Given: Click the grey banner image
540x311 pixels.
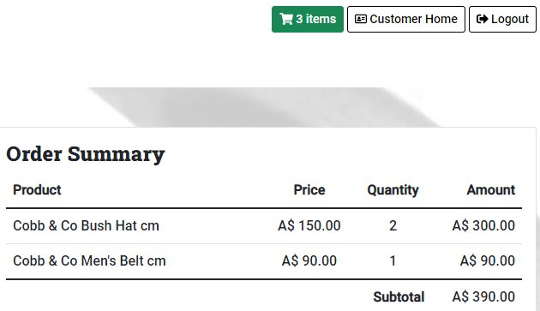Looking at the screenshot, I should [263, 107].
